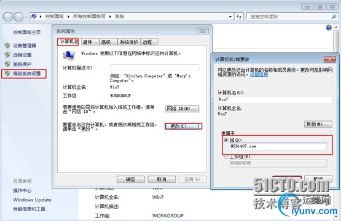Open the address bar history dropdown
The height and width of the screenshot is (221, 341).
click(230, 17)
